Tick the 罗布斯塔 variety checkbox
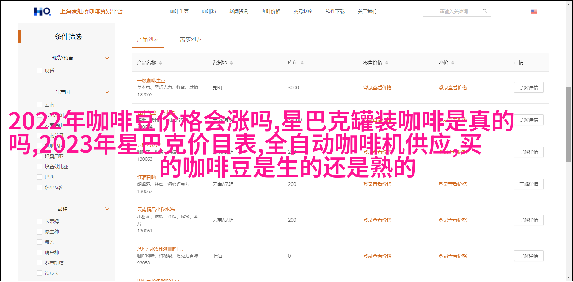The width and height of the screenshot is (573, 282). pyautogui.click(x=39, y=263)
